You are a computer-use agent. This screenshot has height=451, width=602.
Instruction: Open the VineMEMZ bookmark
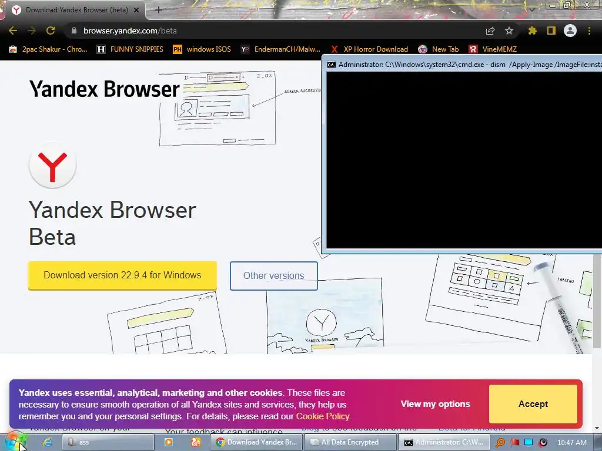pos(493,49)
